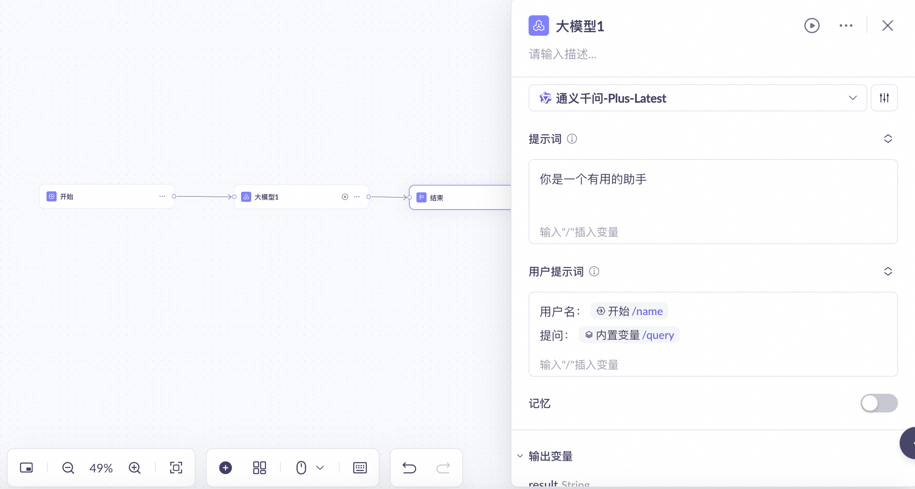Add a node with the plus icon
915x489 pixels.
point(226,468)
